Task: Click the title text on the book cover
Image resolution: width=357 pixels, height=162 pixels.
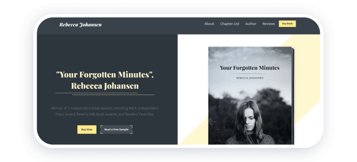Action: tap(249, 68)
